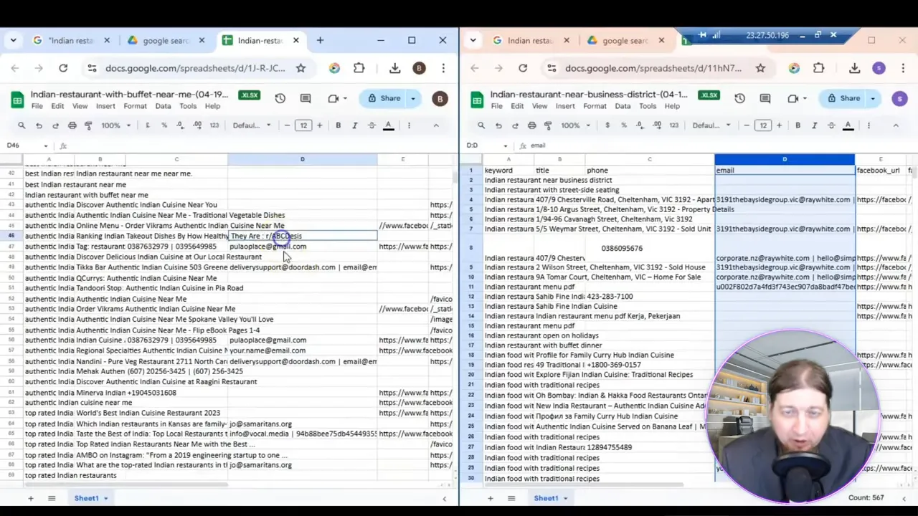
Task: Undo using left window toolbar arrow
Action: tap(39, 125)
